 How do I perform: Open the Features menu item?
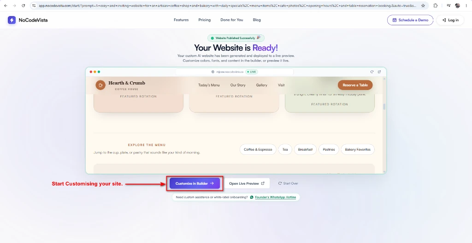click(181, 20)
